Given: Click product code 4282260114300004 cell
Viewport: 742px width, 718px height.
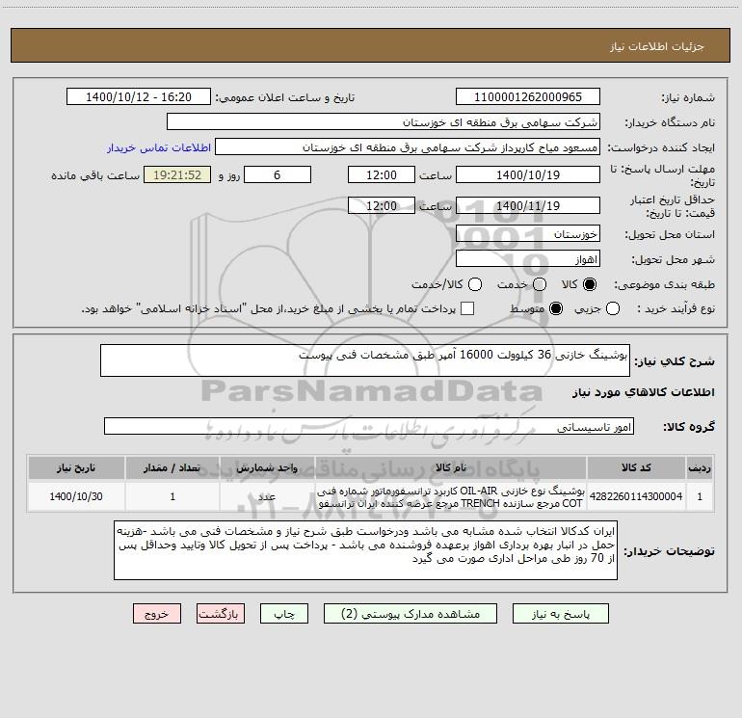Looking at the screenshot, I should 636,496.
